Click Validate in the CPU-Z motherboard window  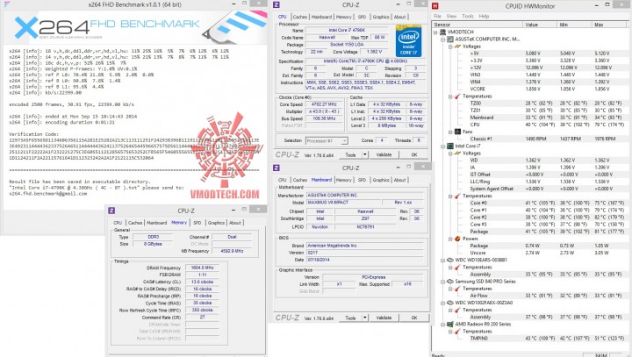pos(384,318)
